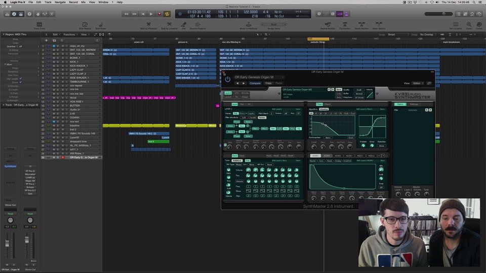Open the Apple menu
Screen dimensions: 486x273
5,2
